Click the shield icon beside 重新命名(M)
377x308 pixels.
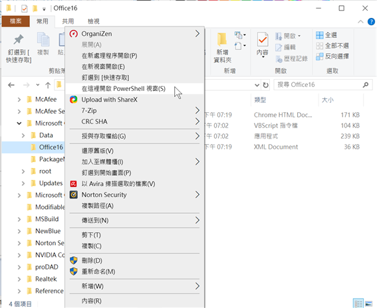pos(74,271)
